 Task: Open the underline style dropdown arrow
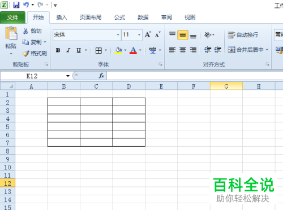[x=86, y=50]
